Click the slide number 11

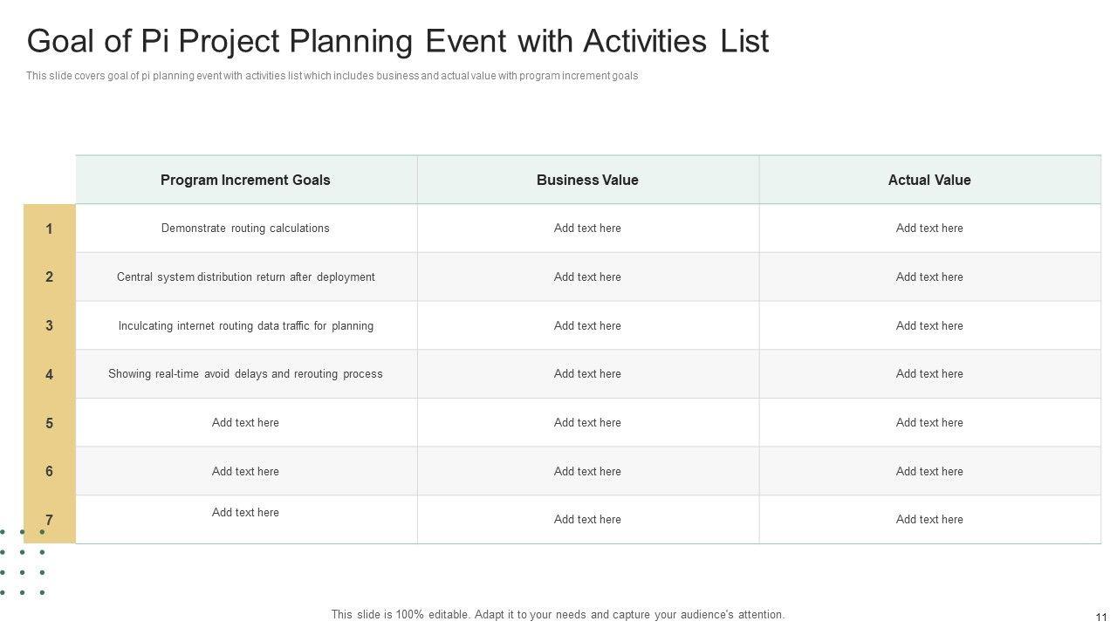(1101, 618)
